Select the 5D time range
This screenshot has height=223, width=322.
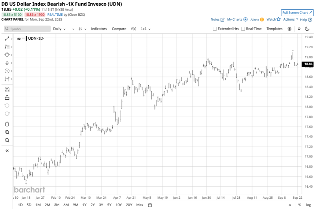pos(29,205)
